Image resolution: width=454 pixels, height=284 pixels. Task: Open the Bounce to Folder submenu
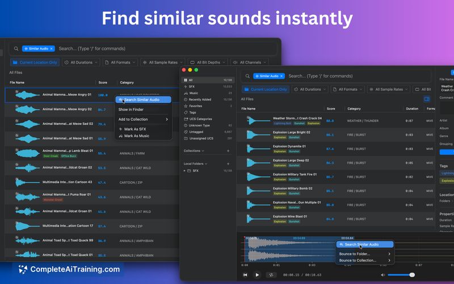[x=365, y=254]
